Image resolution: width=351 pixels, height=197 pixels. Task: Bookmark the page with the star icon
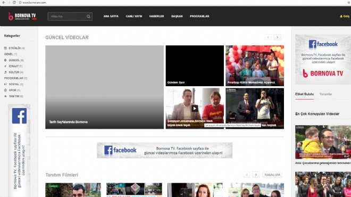(x=348, y=3)
